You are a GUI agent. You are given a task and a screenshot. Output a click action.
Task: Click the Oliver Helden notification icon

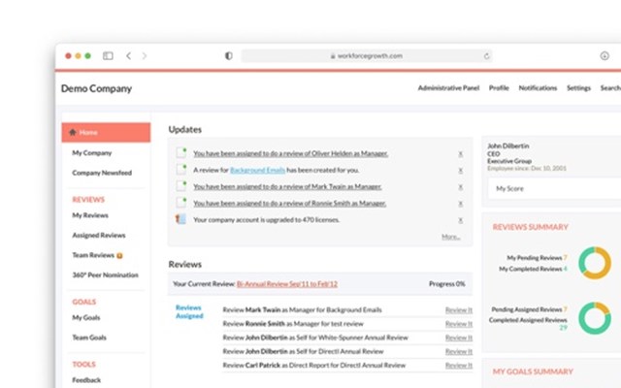click(x=181, y=152)
